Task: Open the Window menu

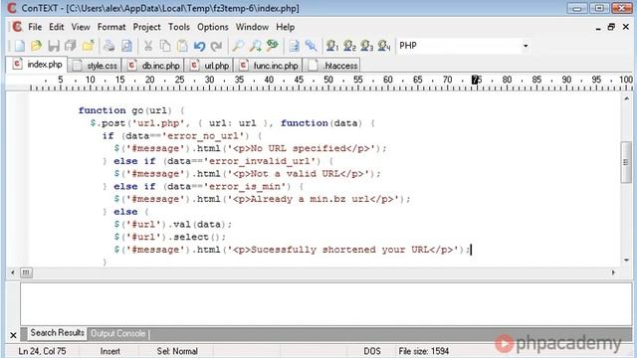Action: click(x=252, y=27)
